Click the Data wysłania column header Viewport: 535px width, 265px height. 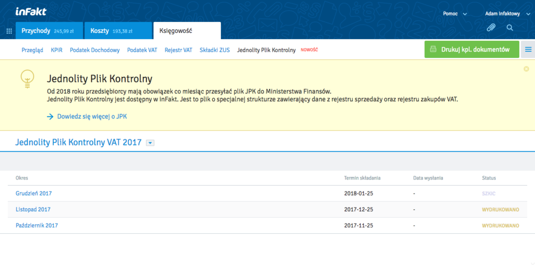(428, 178)
